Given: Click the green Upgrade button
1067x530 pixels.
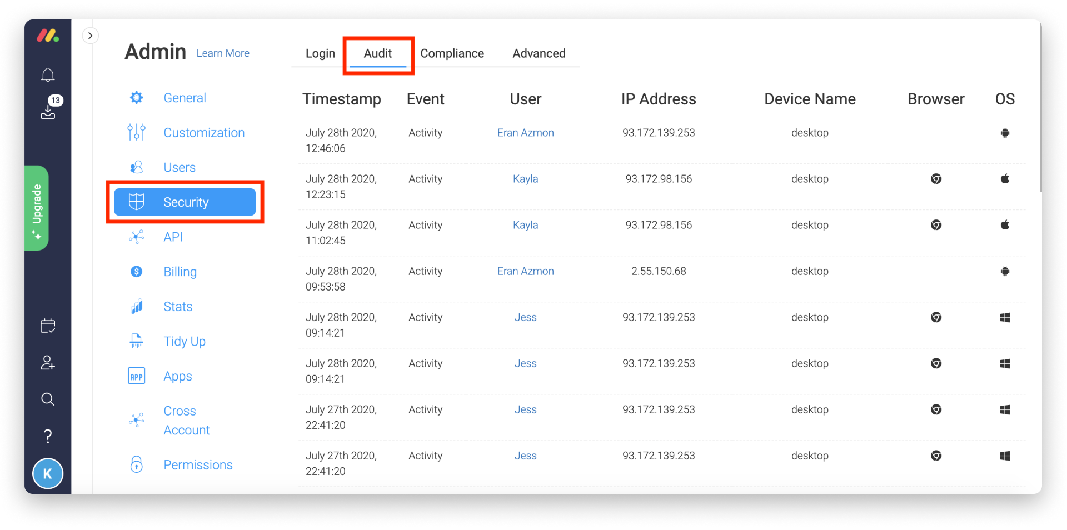Looking at the screenshot, I should point(37,208).
